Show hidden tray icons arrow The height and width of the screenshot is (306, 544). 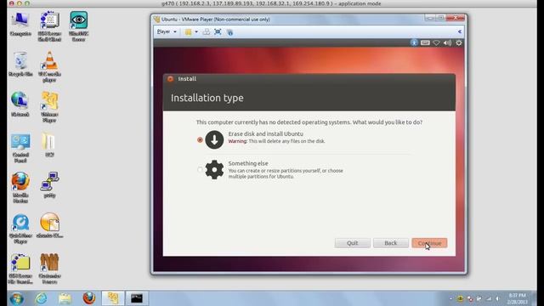coord(450,298)
